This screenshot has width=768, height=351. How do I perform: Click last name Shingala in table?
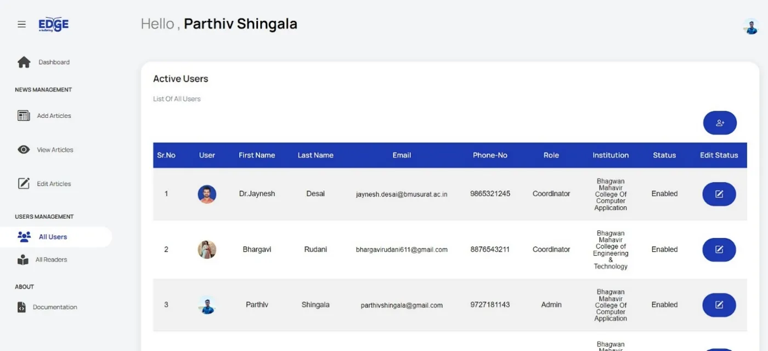pyautogui.click(x=315, y=304)
